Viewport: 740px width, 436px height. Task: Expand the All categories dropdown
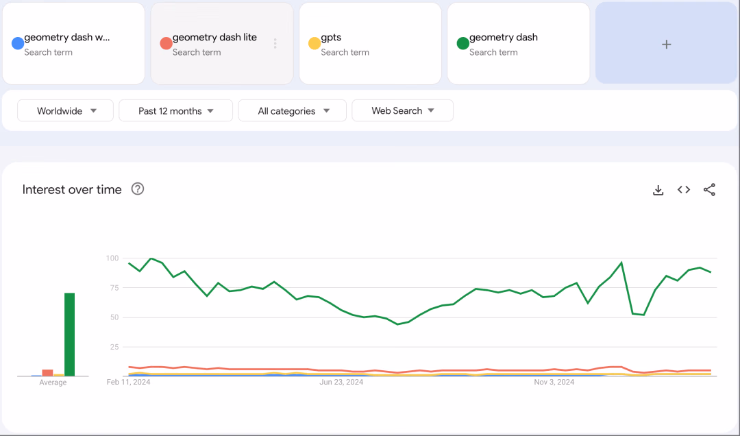[x=293, y=110]
